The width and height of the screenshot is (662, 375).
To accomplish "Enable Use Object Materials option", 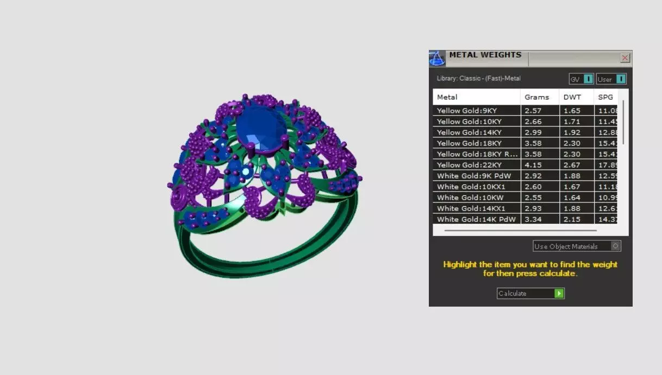I will 577,246.
